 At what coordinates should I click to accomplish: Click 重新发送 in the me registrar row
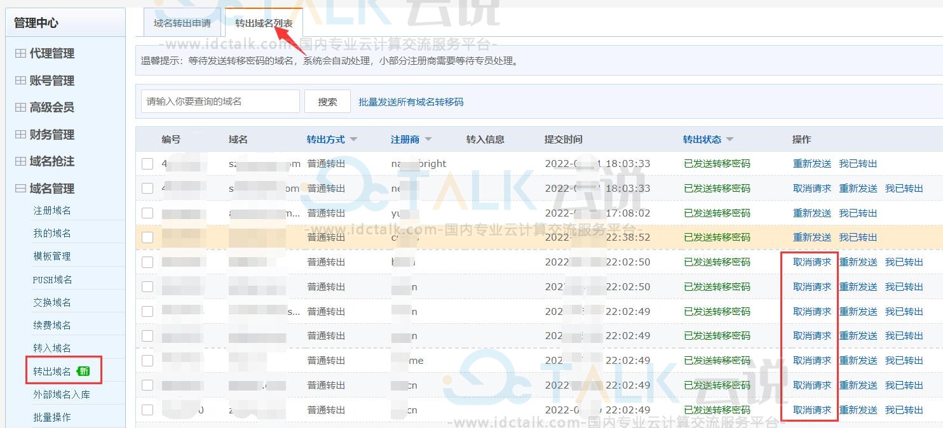point(858,360)
